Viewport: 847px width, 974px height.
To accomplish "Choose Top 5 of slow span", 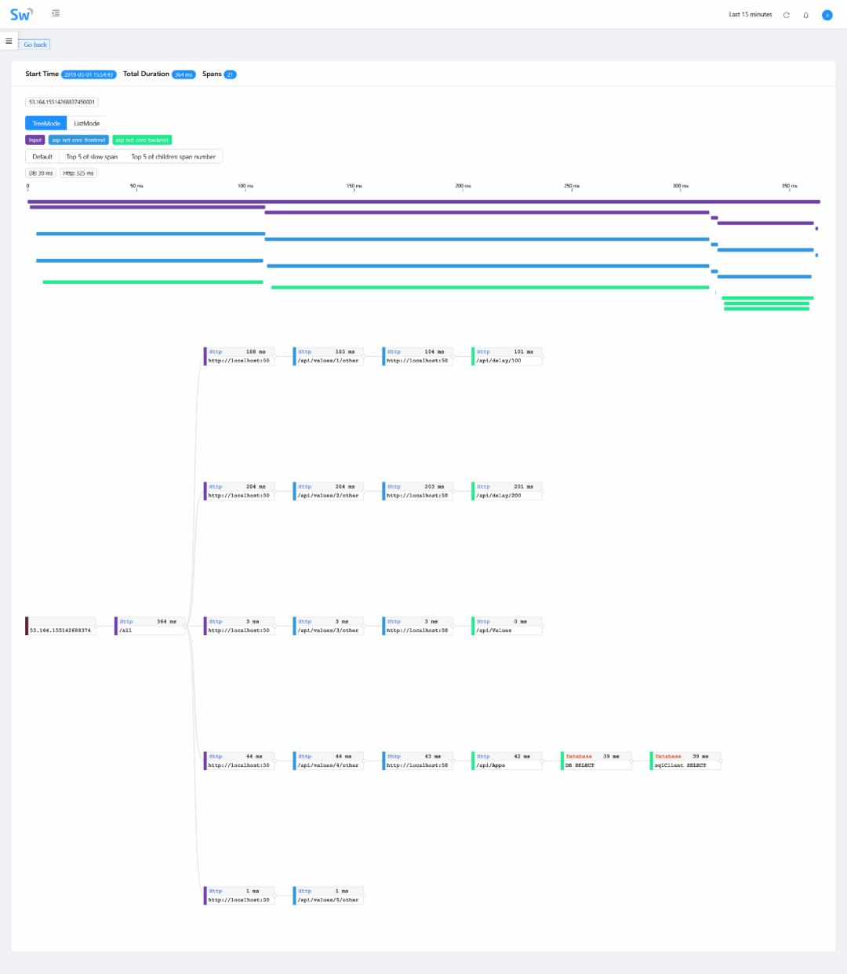I will tap(92, 157).
